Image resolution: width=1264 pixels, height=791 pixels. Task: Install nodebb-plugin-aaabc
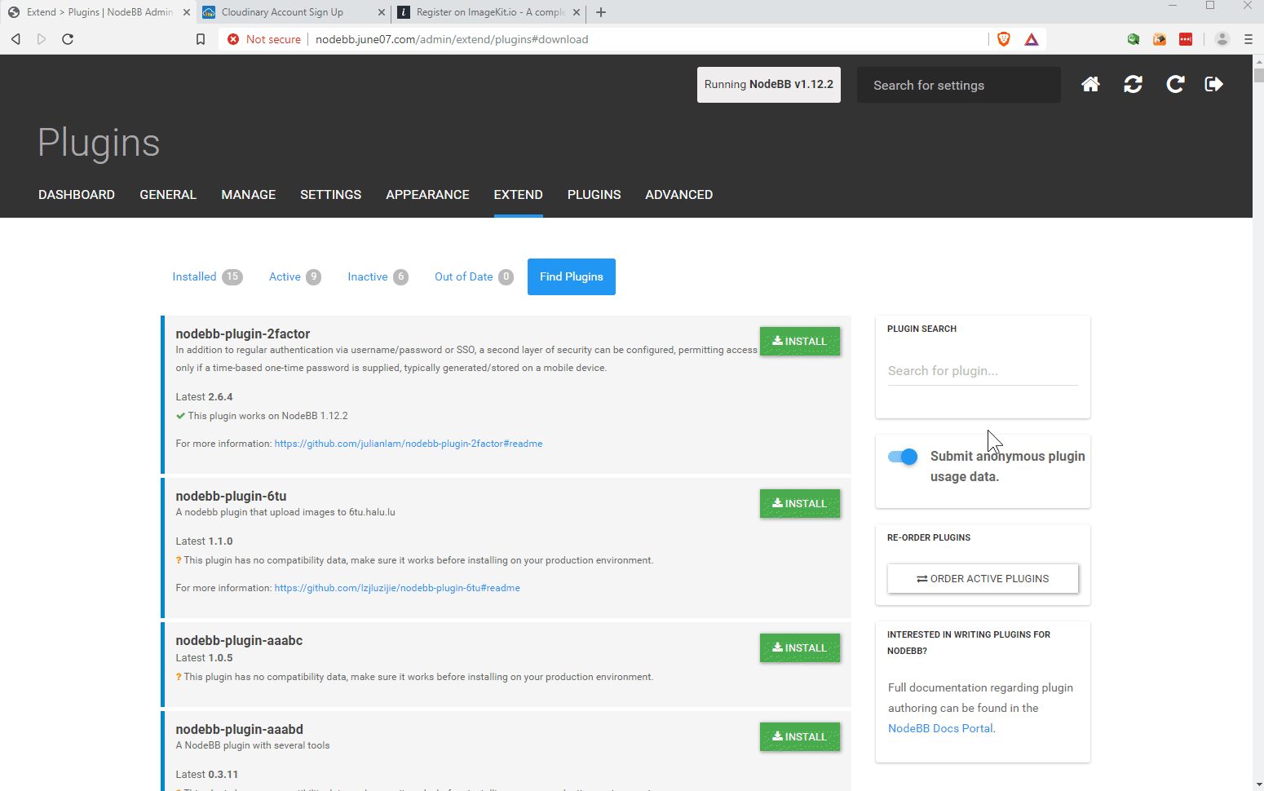tap(800, 647)
